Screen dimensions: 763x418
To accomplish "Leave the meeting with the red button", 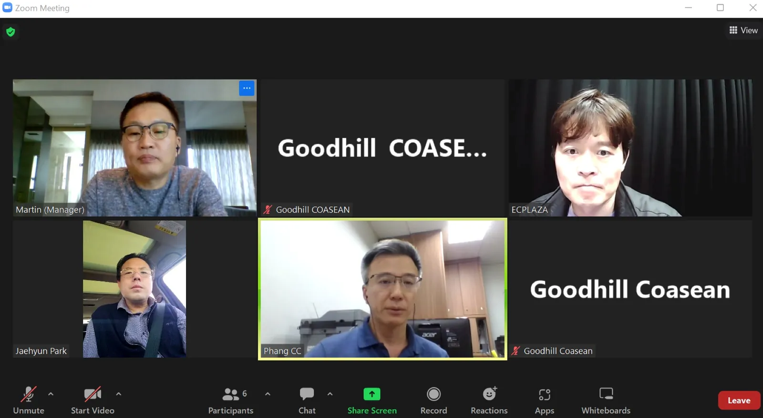I will pyautogui.click(x=739, y=400).
